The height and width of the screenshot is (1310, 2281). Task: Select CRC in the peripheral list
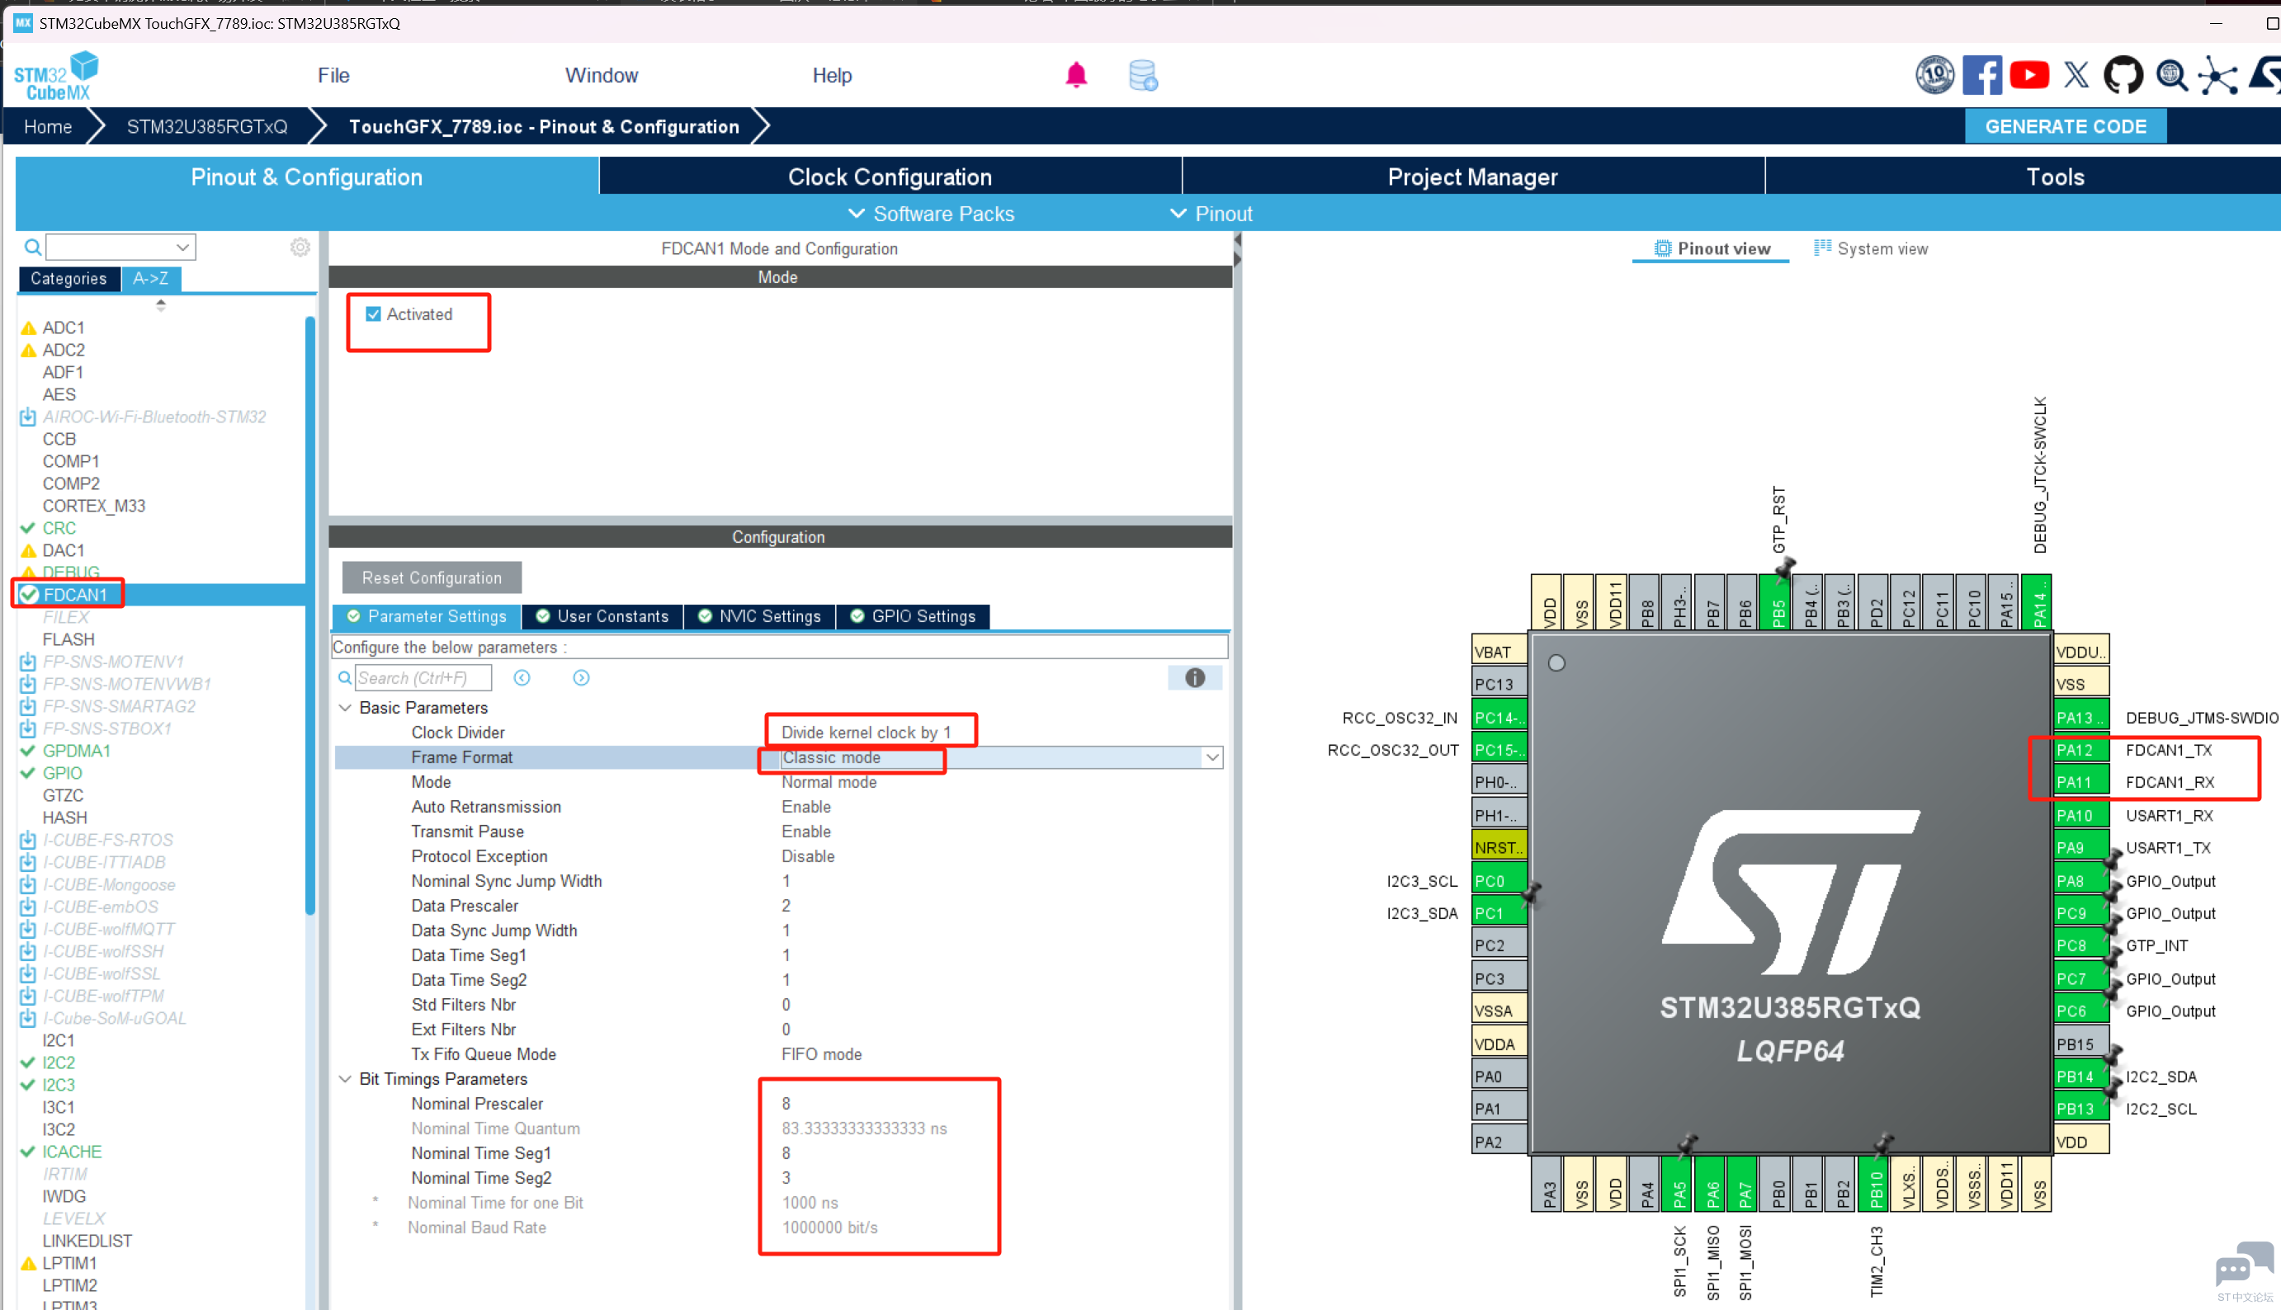point(59,528)
